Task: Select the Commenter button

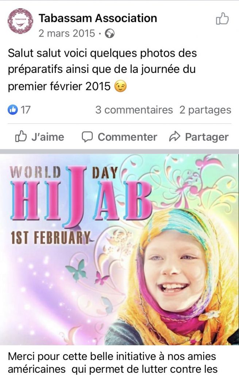Action: click(119, 137)
